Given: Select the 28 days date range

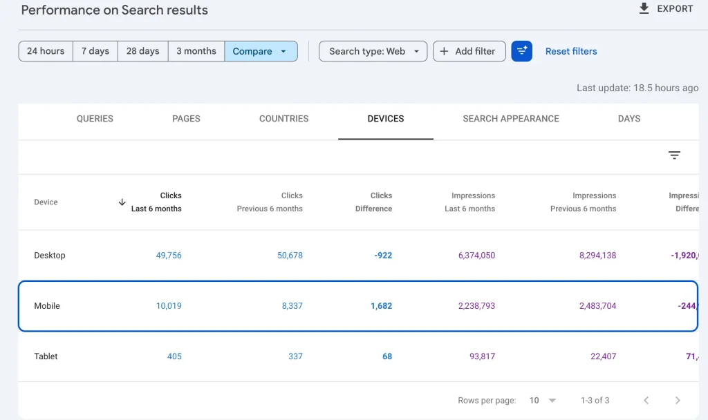Looking at the screenshot, I should pyautogui.click(x=142, y=51).
